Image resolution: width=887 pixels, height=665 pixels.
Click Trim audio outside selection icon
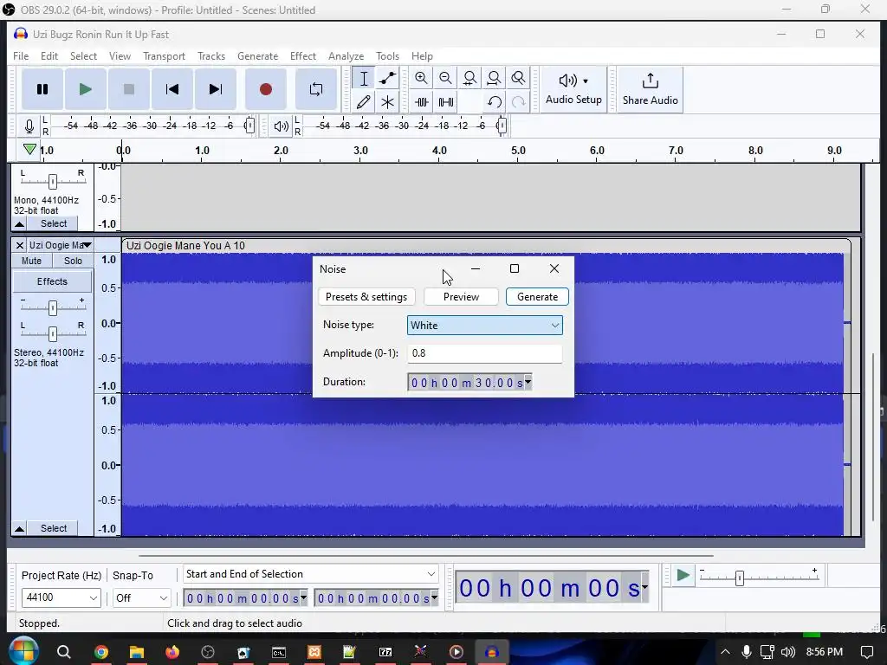point(422,102)
